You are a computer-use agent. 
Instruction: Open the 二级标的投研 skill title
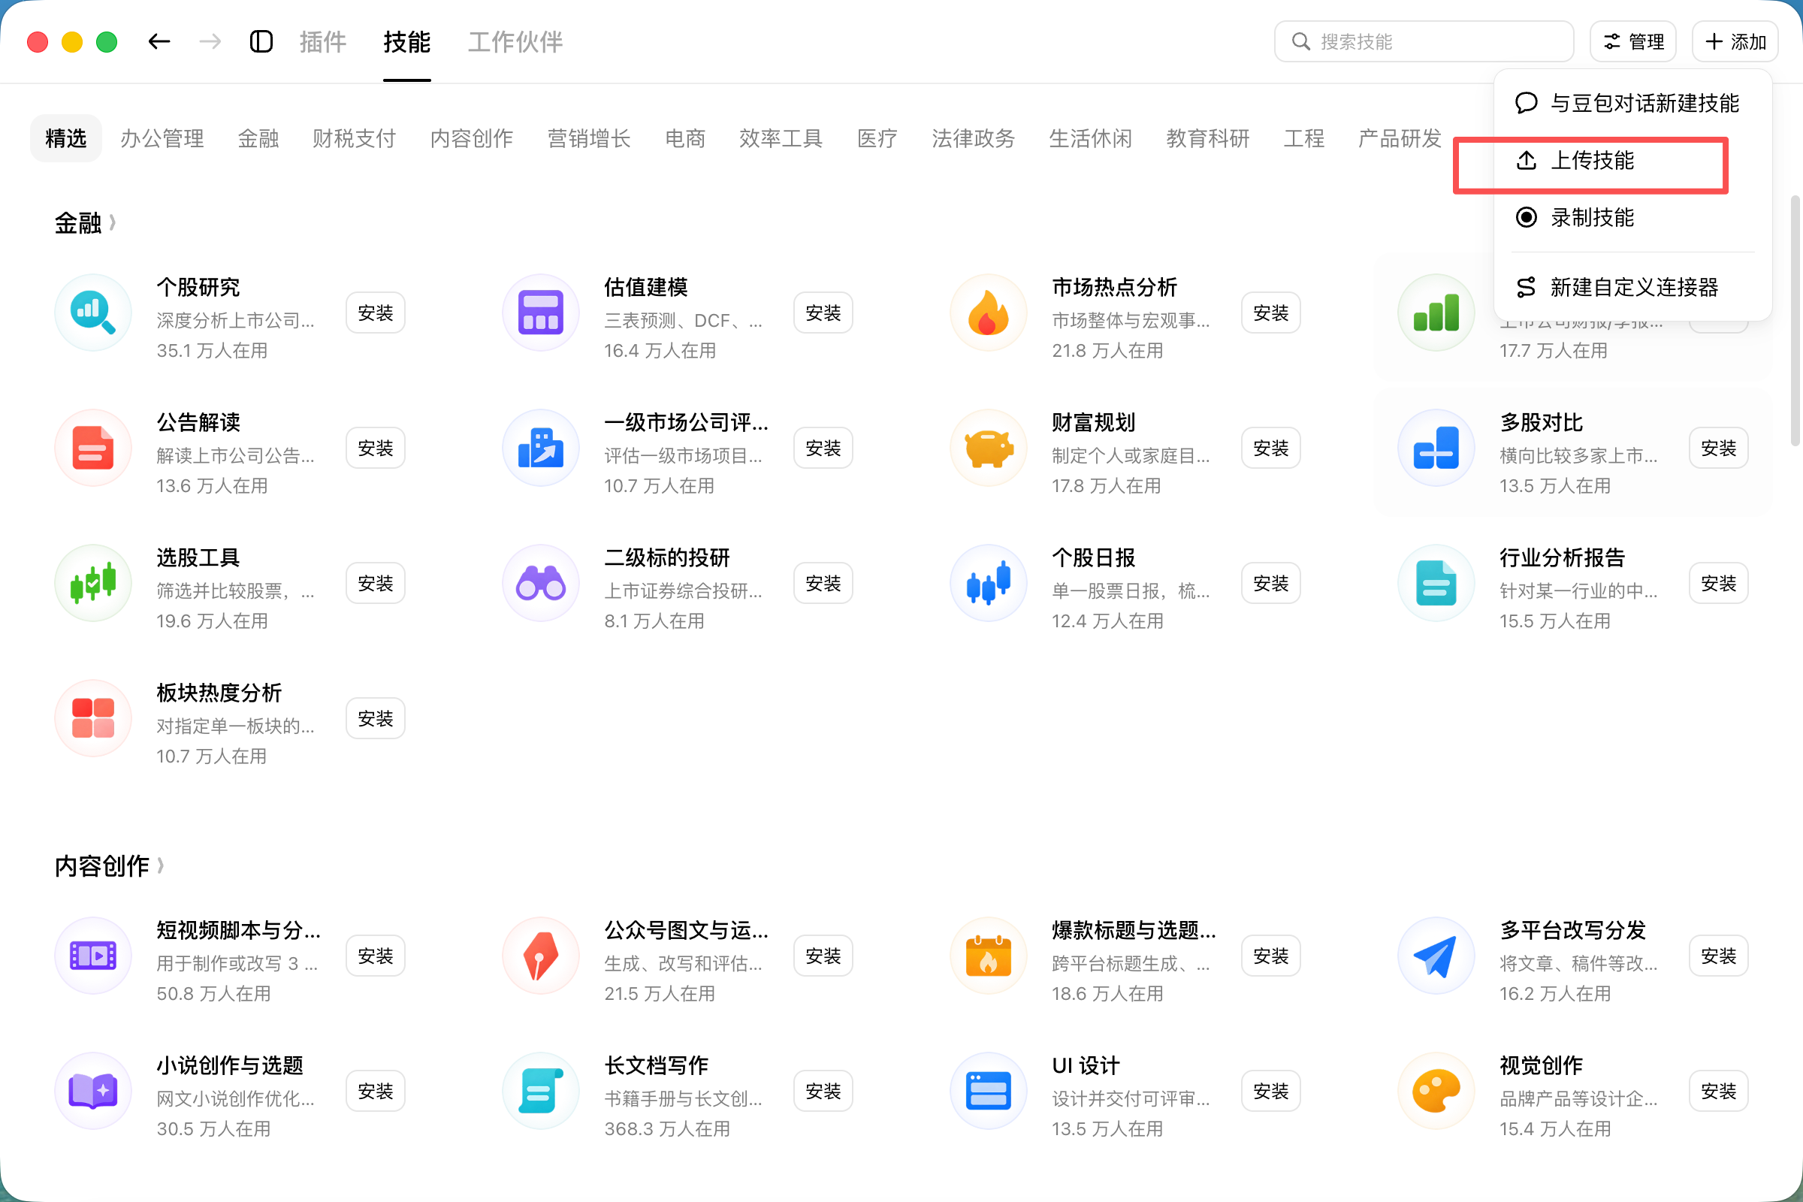click(x=666, y=557)
